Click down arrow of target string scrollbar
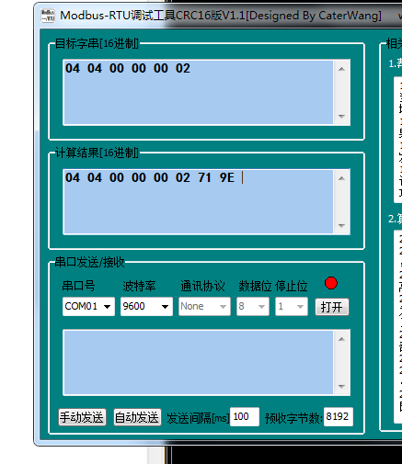 coord(341,117)
